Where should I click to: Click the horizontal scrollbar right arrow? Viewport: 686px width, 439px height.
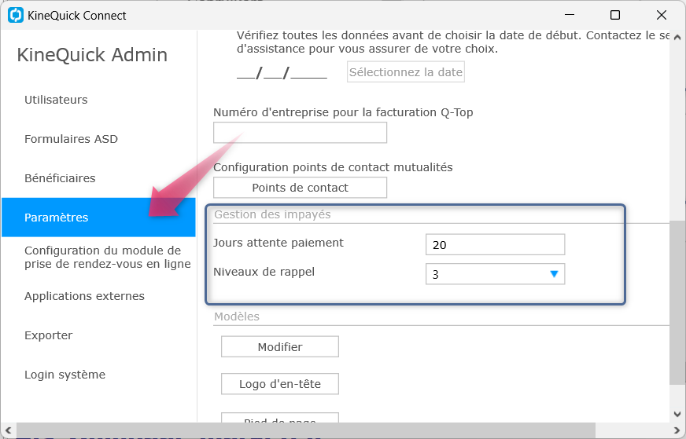(x=678, y=430)
